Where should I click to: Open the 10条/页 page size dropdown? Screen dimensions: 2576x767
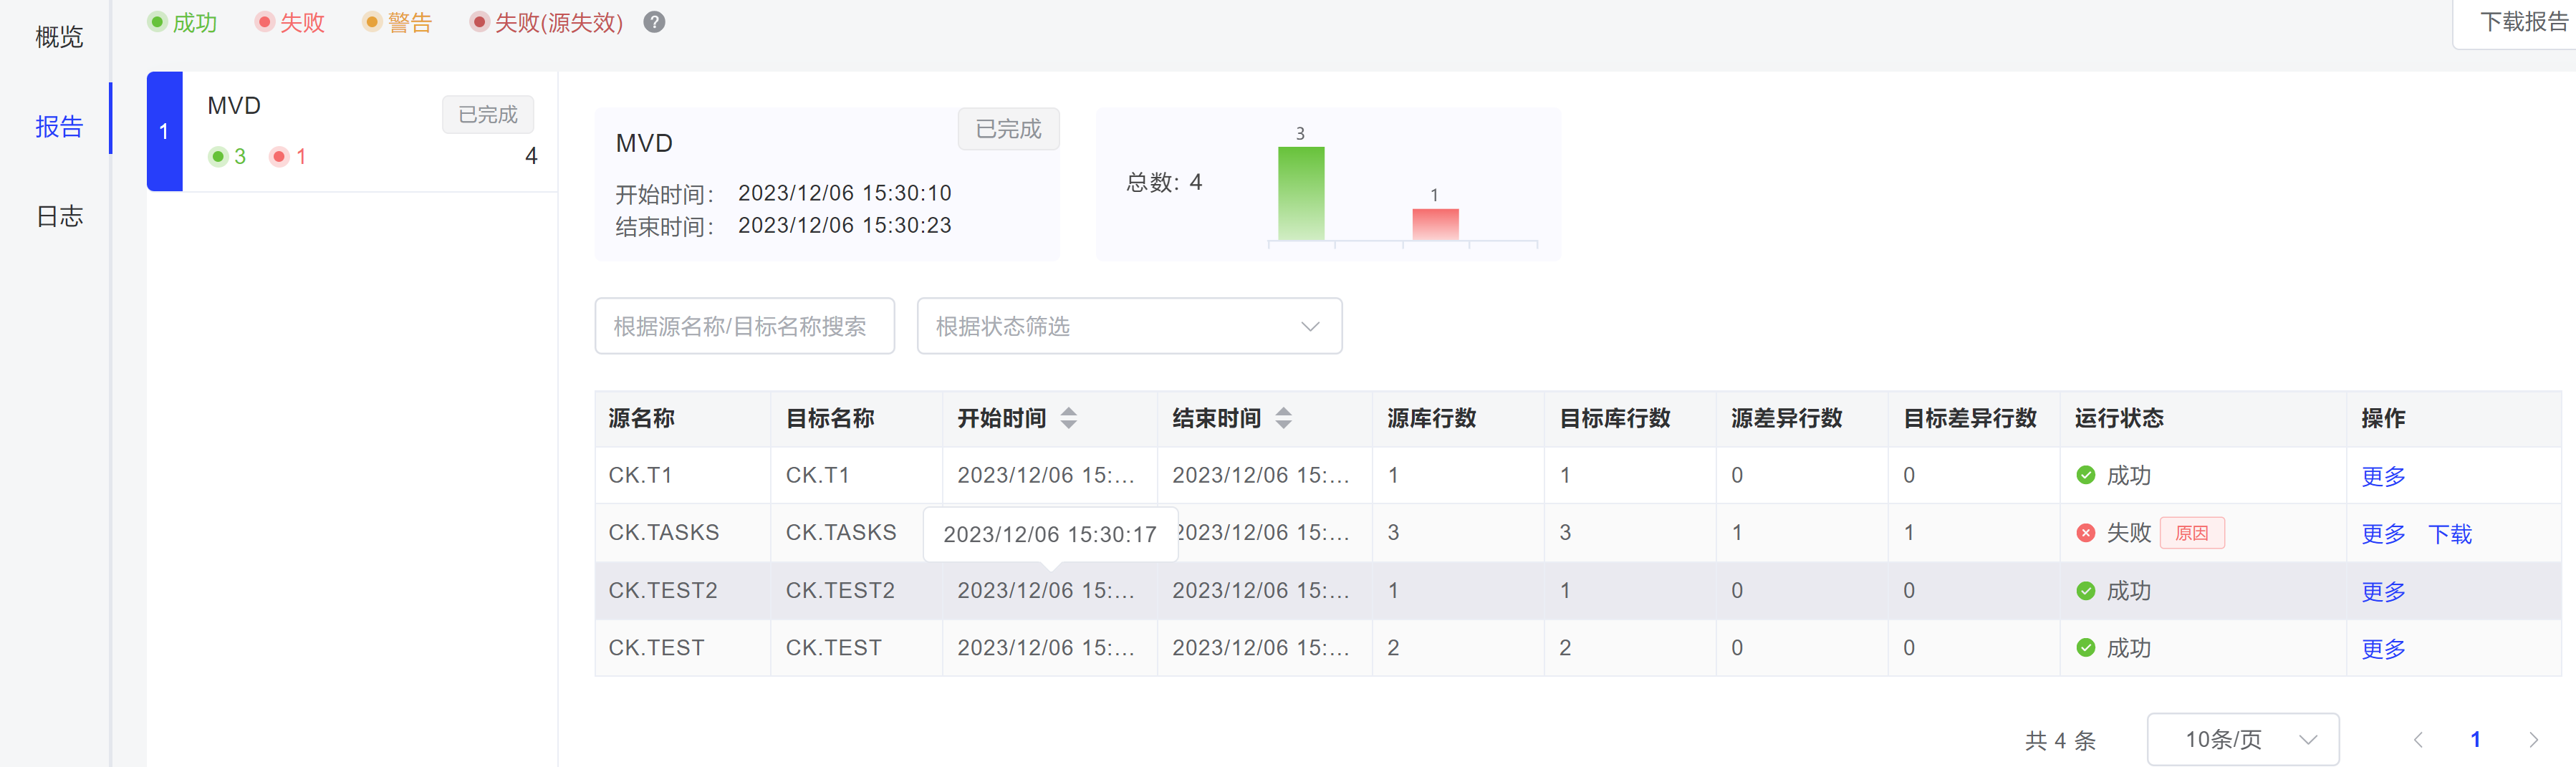[x=2241, y=740]
